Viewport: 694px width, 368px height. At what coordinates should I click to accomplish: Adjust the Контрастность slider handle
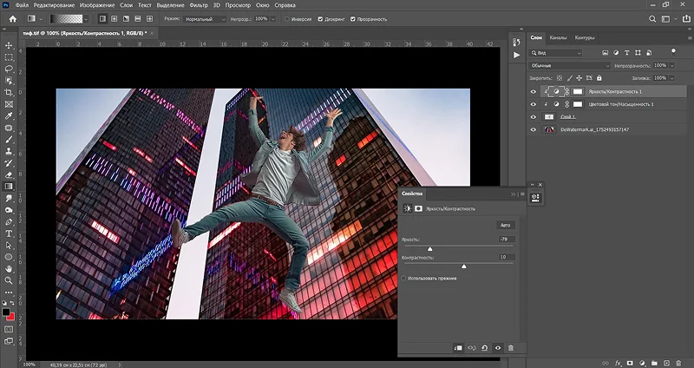pos(464,266)
